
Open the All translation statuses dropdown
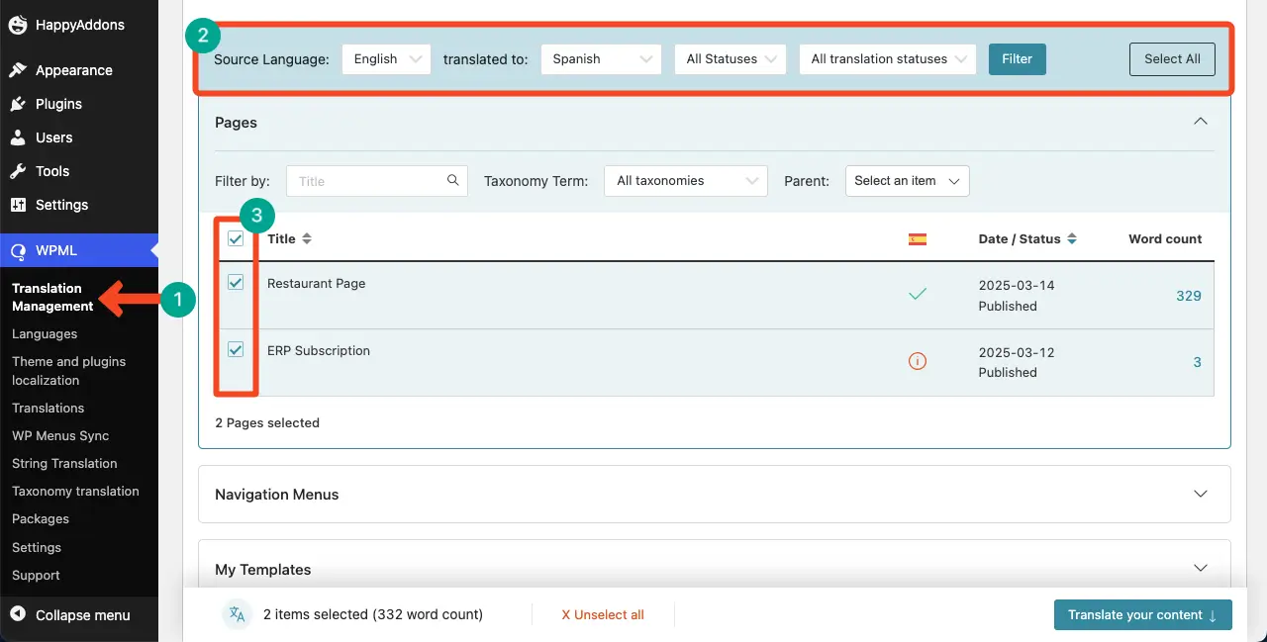888,58
